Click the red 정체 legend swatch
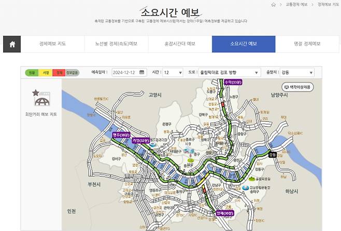341x231 pixels. pos(59,73)
